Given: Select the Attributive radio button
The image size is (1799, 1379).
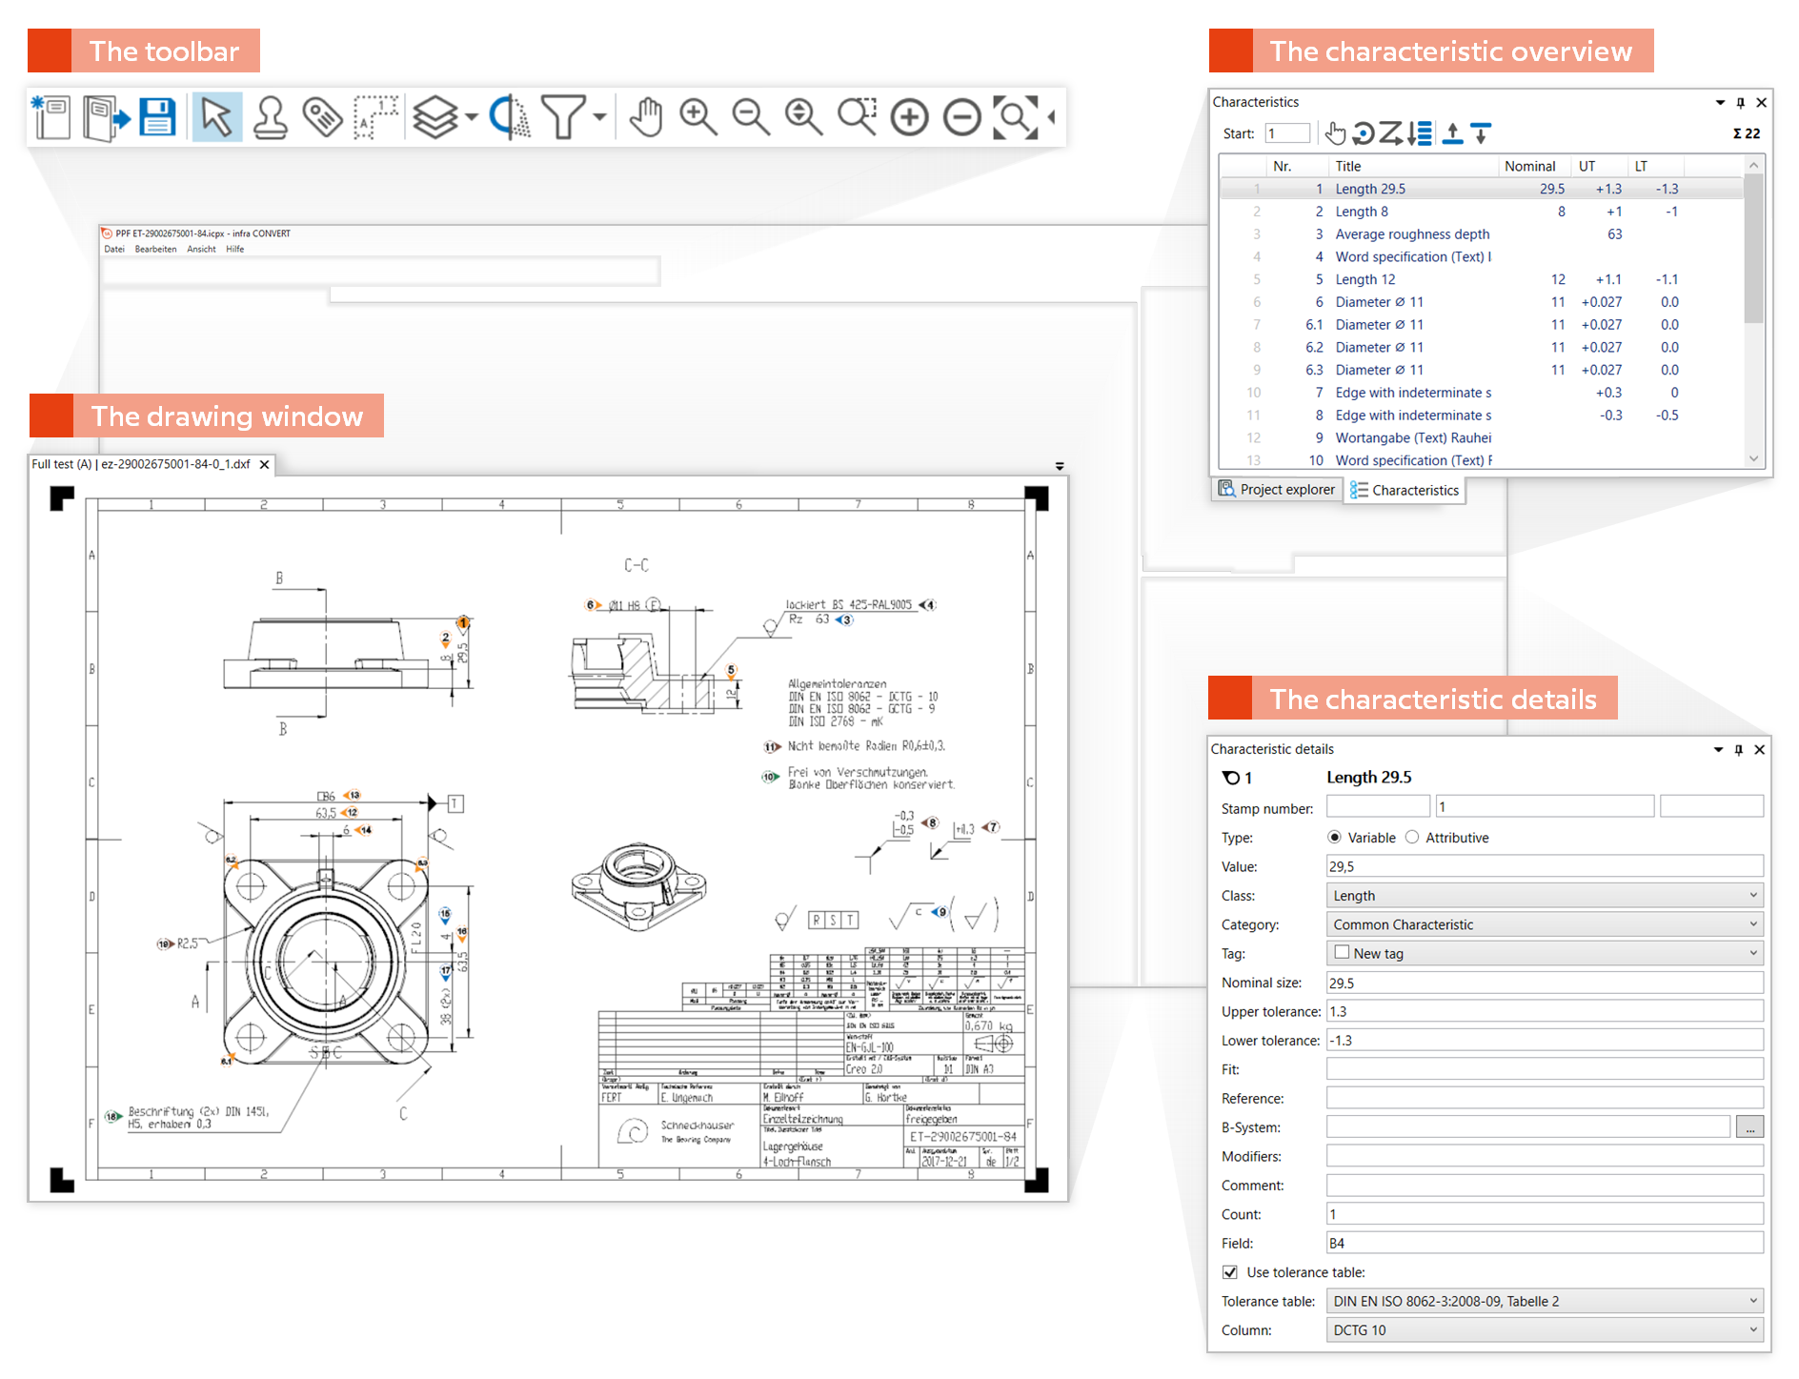Looking at the screenshot, I should [1412, 838].
